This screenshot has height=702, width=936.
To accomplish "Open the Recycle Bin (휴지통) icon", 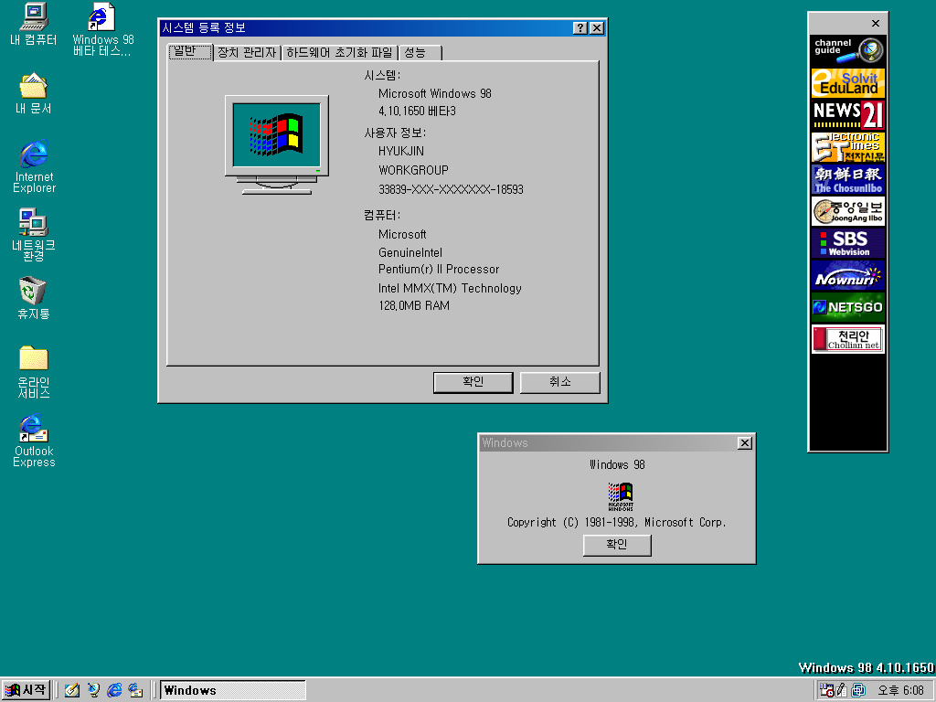I will pos(34,298).
